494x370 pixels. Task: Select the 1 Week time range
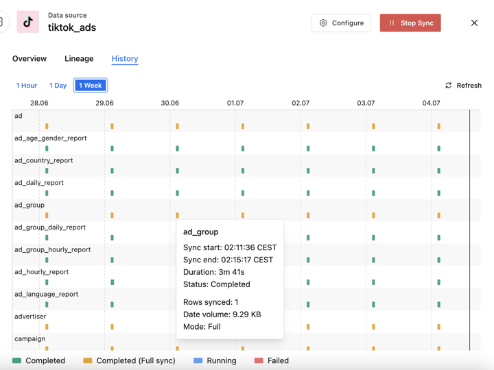tap(91, 86)
